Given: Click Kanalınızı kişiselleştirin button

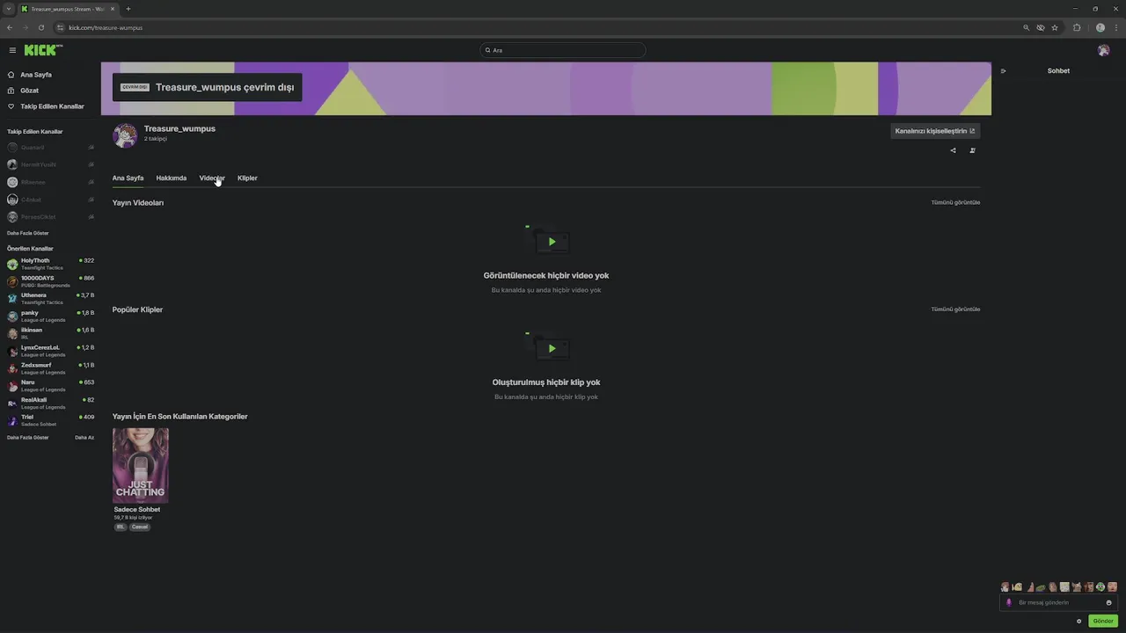Looking at the screenshot, I should click(935, 131).
